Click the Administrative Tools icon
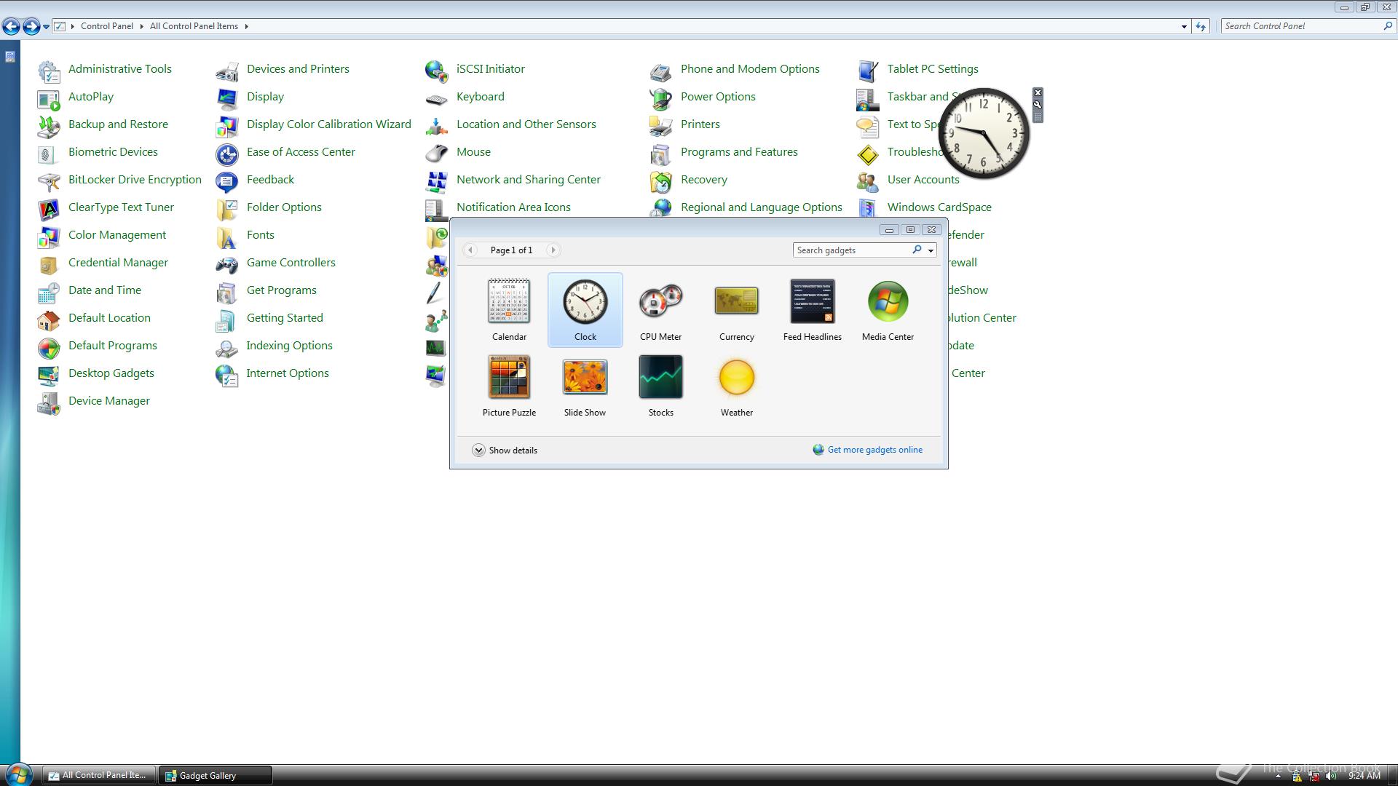Image resolution: width=1398 pixels, height=786 pixels. click(49, 71)
